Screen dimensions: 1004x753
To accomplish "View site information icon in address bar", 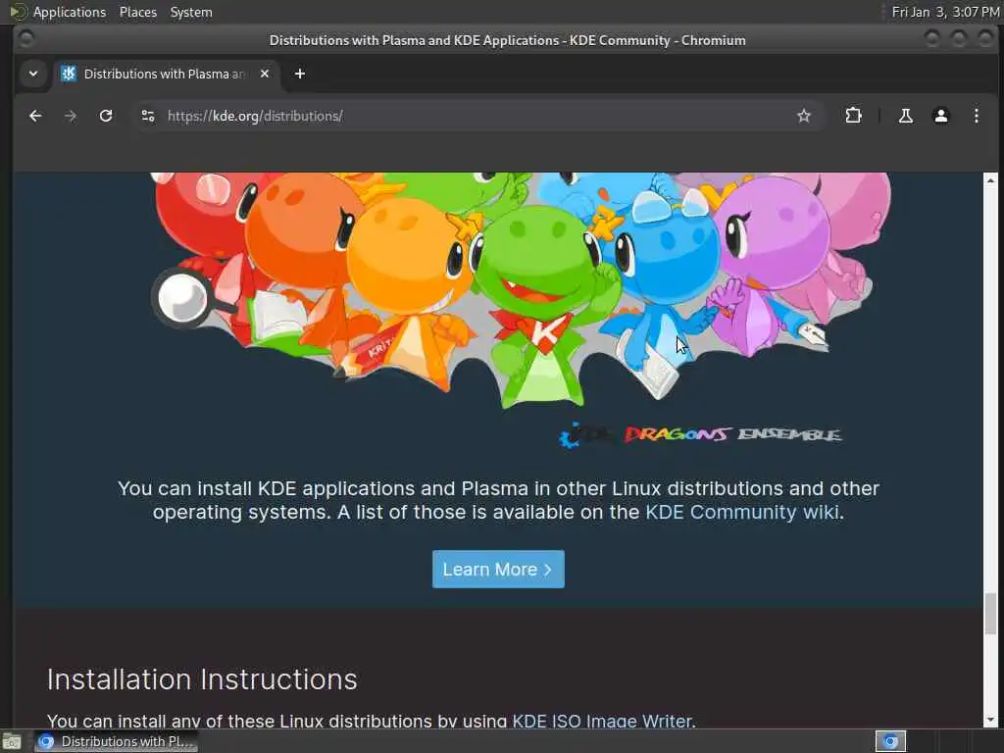I will (x=148, y=116).
